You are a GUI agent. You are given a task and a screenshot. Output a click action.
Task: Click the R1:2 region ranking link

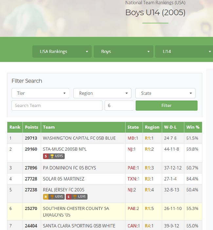click(149, 149)
